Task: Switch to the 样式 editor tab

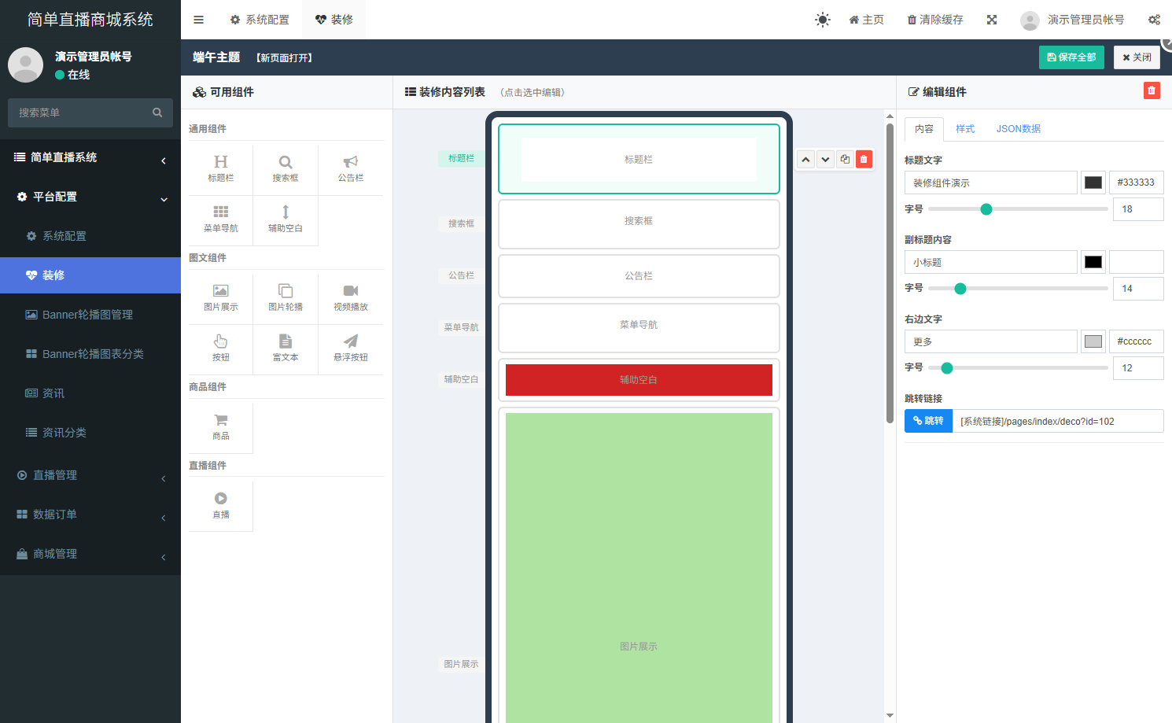Action: click(x=965, y=129)
